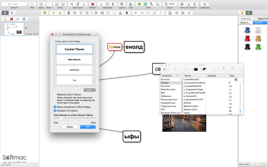This screenshot has width=268, height=167.
Task: Enable Restore Zoom Factor checkbox
Action: coord(55,94)
